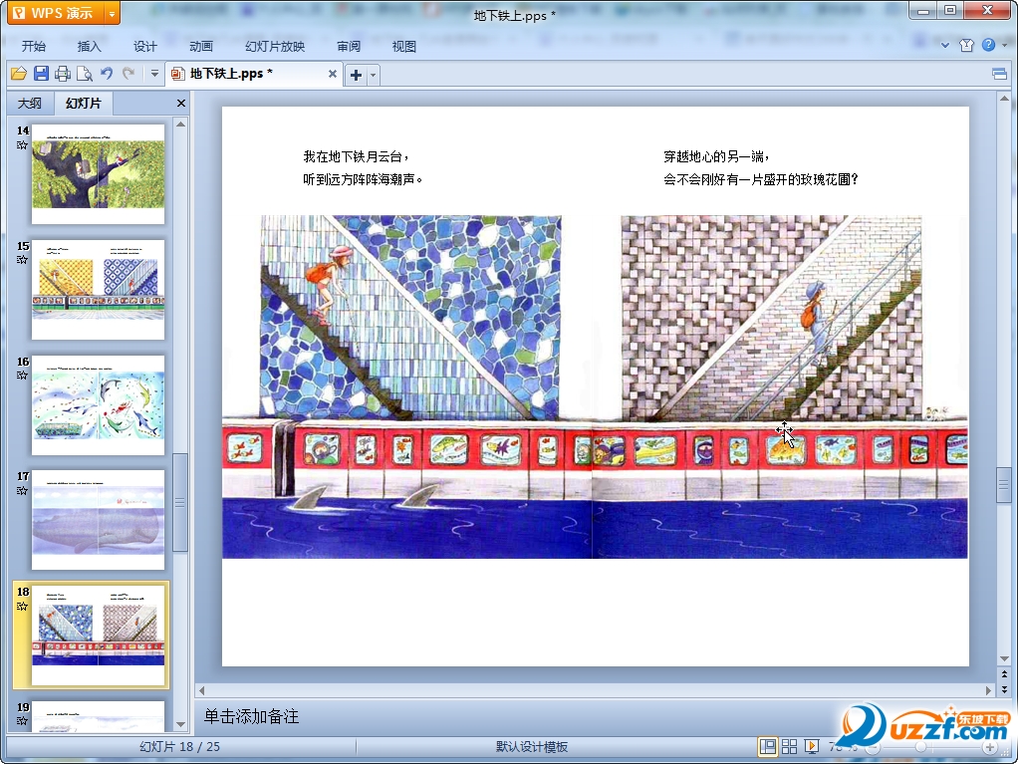The height and width of the screenshot is (764, 1018).
Task: Zoom in with the plus button
Action: coord(989,748)
